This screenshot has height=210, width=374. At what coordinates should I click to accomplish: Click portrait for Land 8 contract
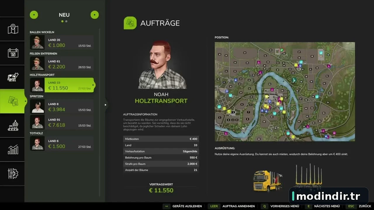pyautogui.click(x=37, y=106)
